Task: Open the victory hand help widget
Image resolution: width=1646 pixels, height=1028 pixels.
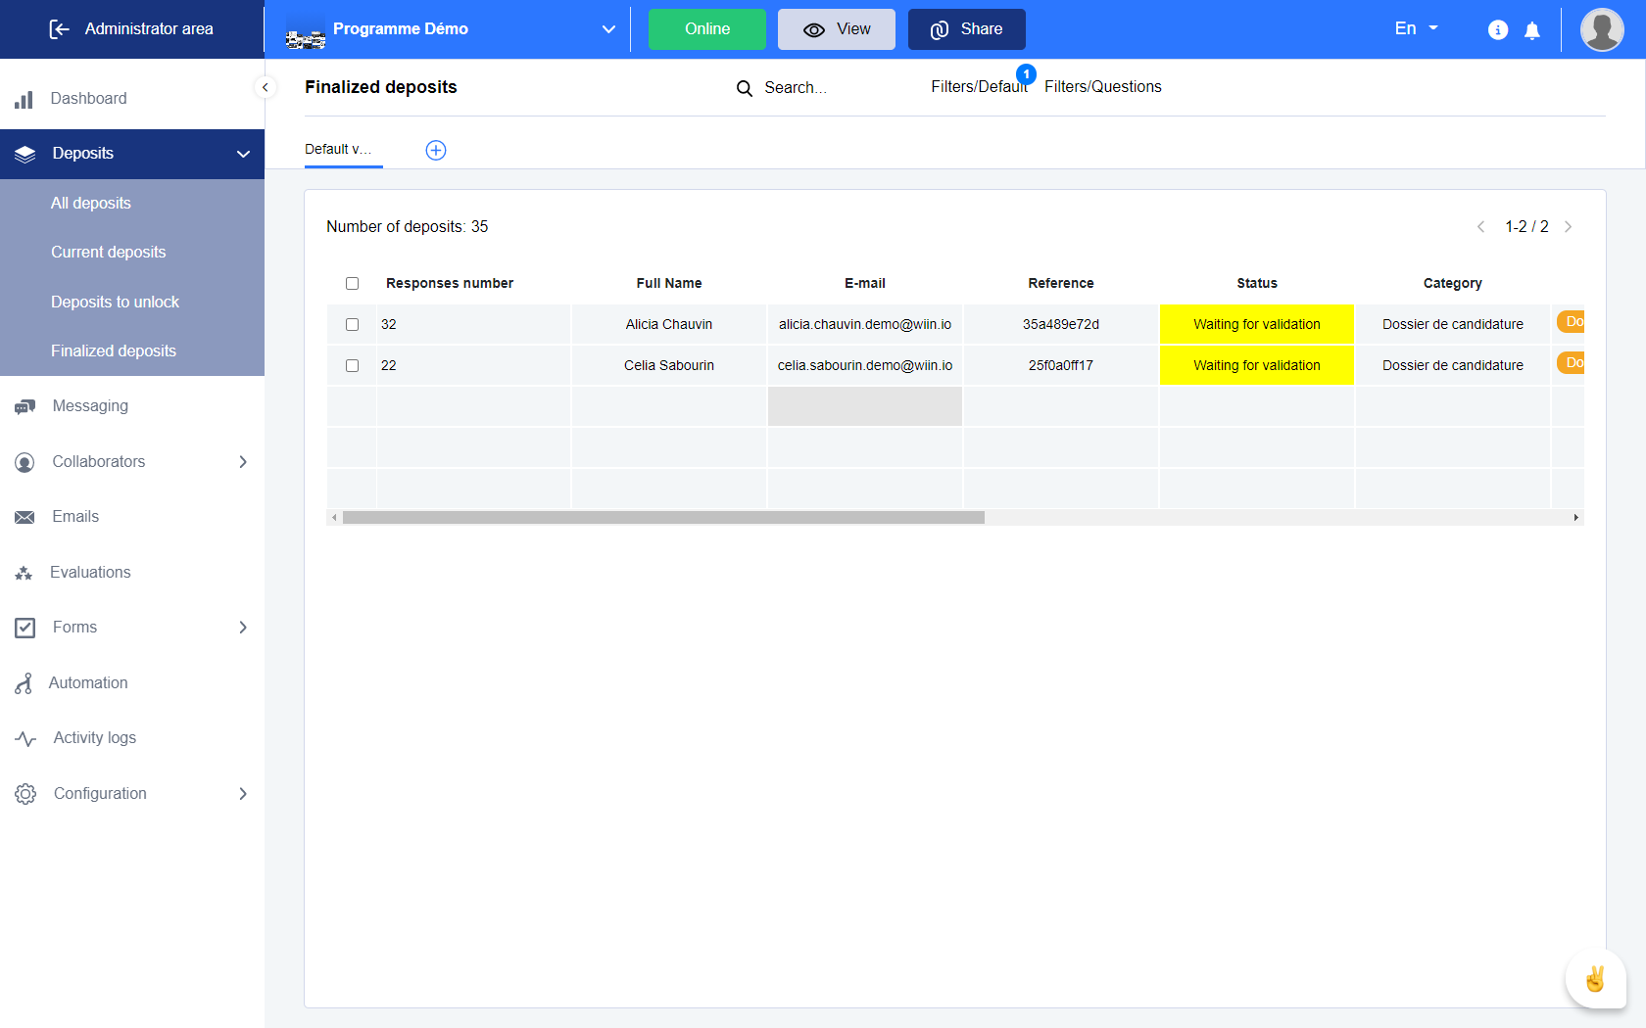Action: pyautogui.click(x=1594, y=979)
